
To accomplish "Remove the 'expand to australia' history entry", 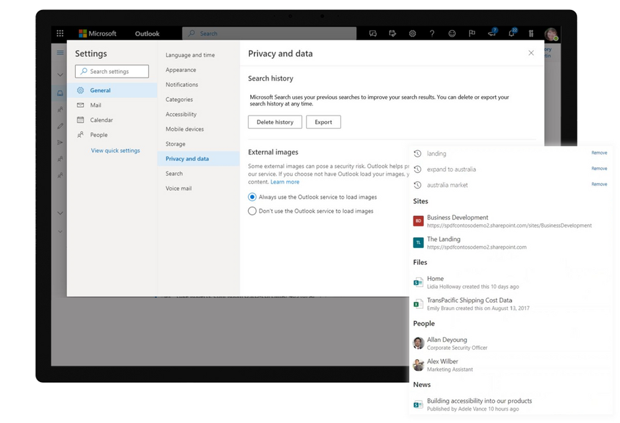I will [x=599, y=169].
